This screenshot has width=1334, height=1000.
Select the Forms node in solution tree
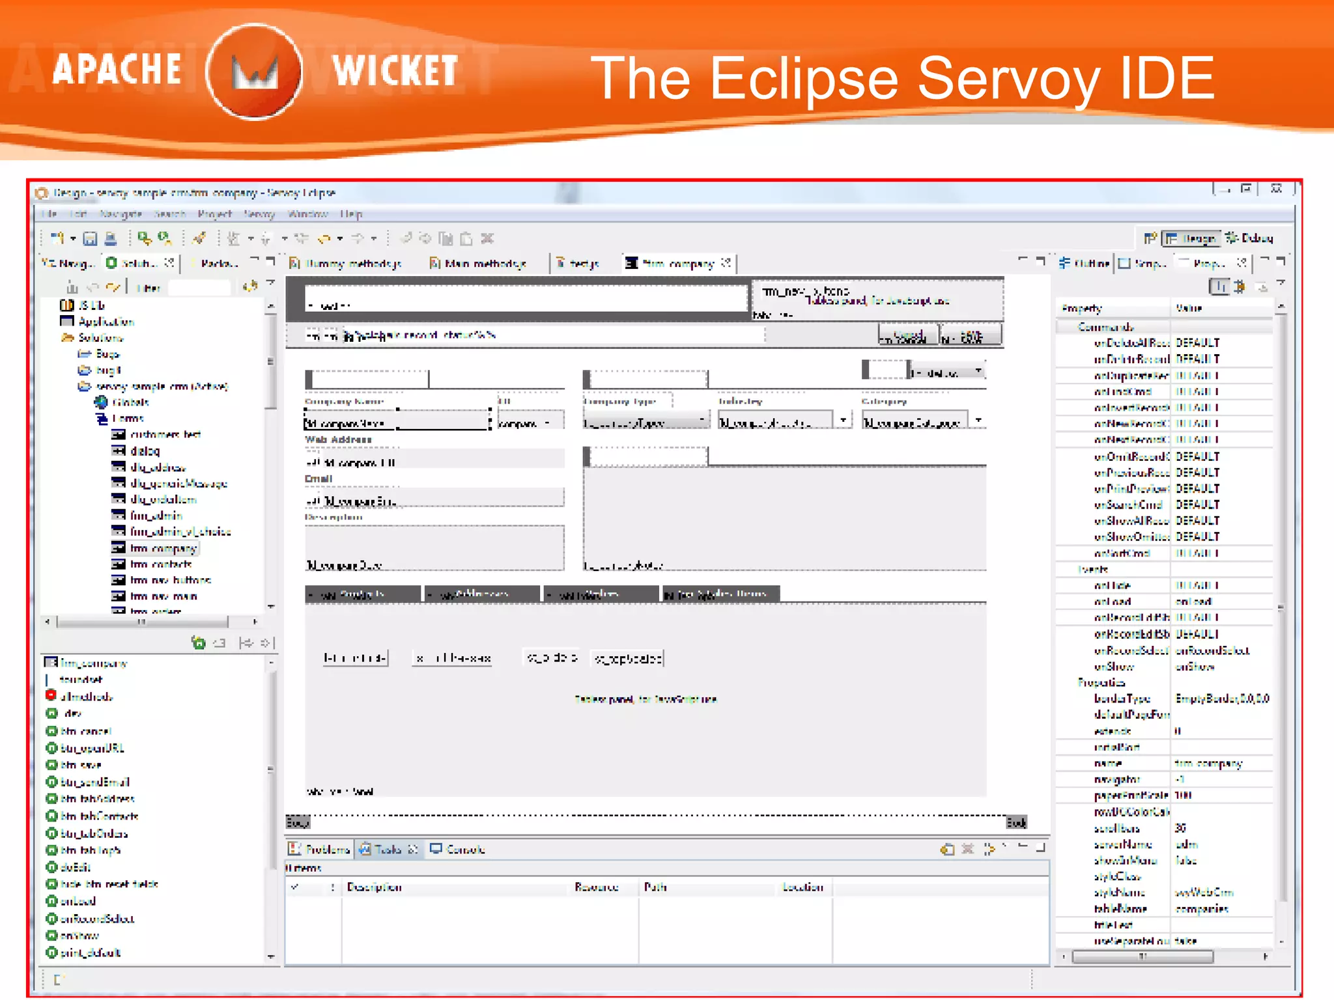click(121, 419)
